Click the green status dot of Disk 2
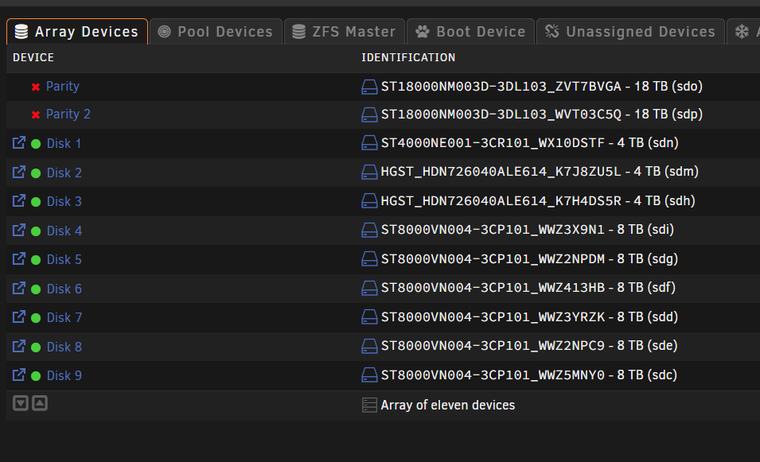The image size is (760, 462). [36, 173]
